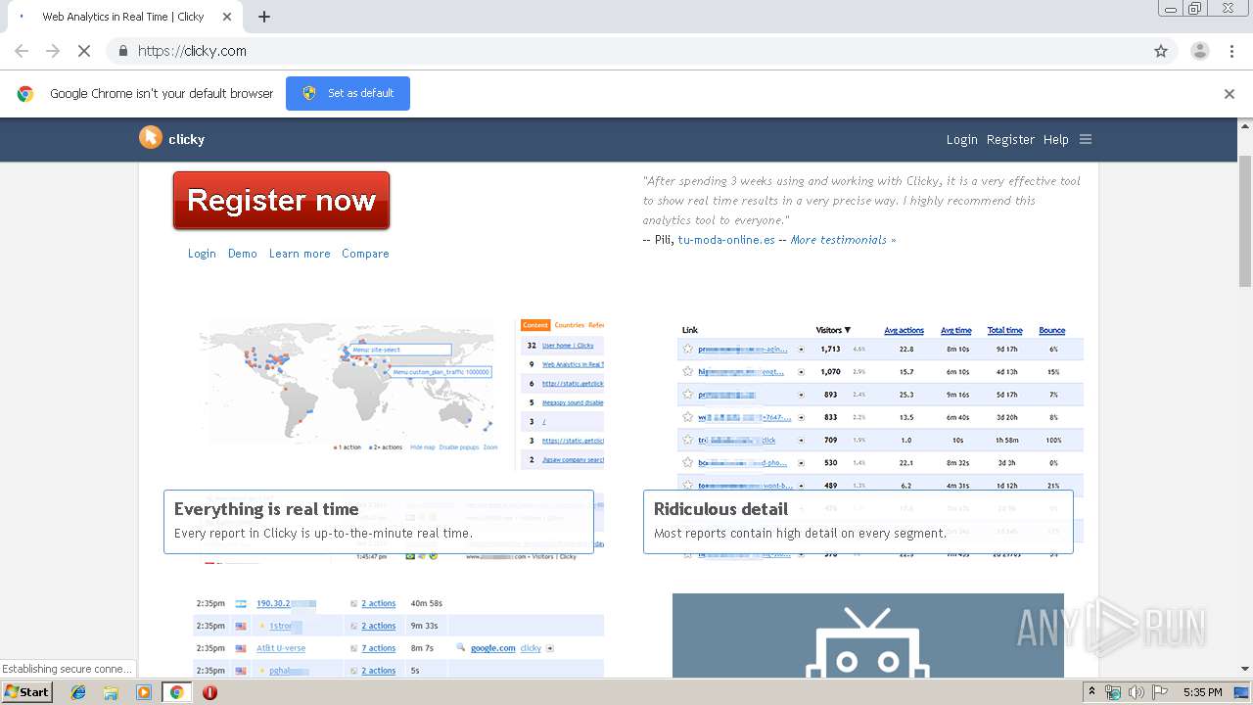Image resolution: width=1253 pixels, height=705 pixels.
Task: View site info via the padlock icon
Action: click(x=122, y=51)
